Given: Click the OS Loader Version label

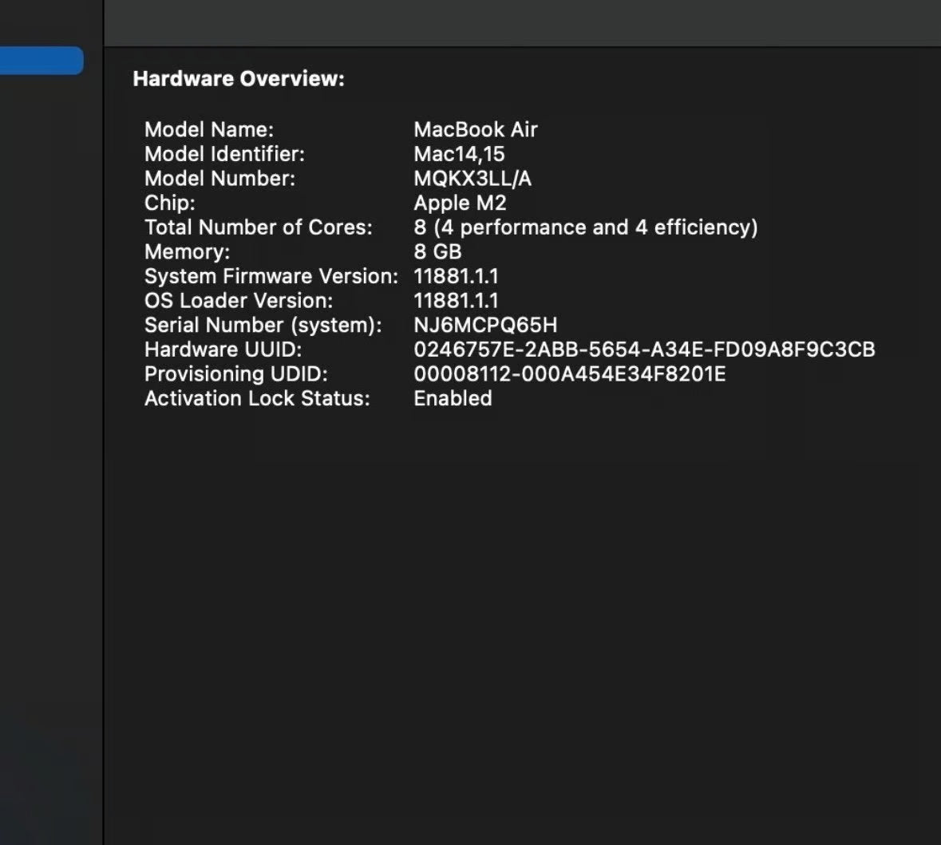Looking at the screenshot, I should coord(239,301).
